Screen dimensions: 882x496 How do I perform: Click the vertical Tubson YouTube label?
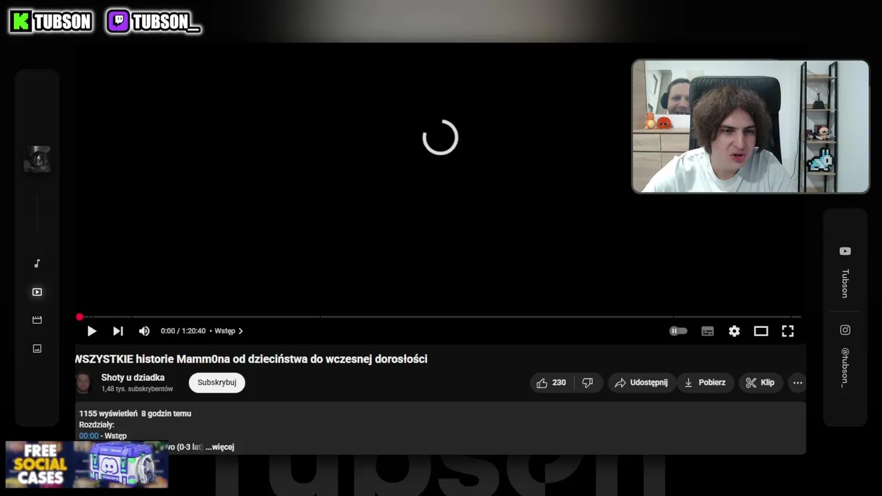click(845, 284)
